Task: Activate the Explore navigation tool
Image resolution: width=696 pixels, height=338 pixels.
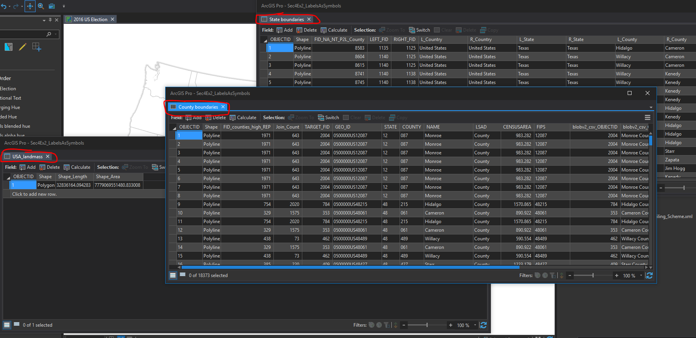Action: point(30,6)
